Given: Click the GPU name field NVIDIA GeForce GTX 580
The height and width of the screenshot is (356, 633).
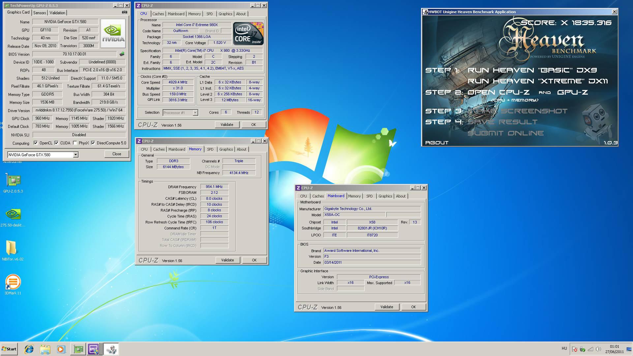Looking at the screenshot, I should (65, 22).
